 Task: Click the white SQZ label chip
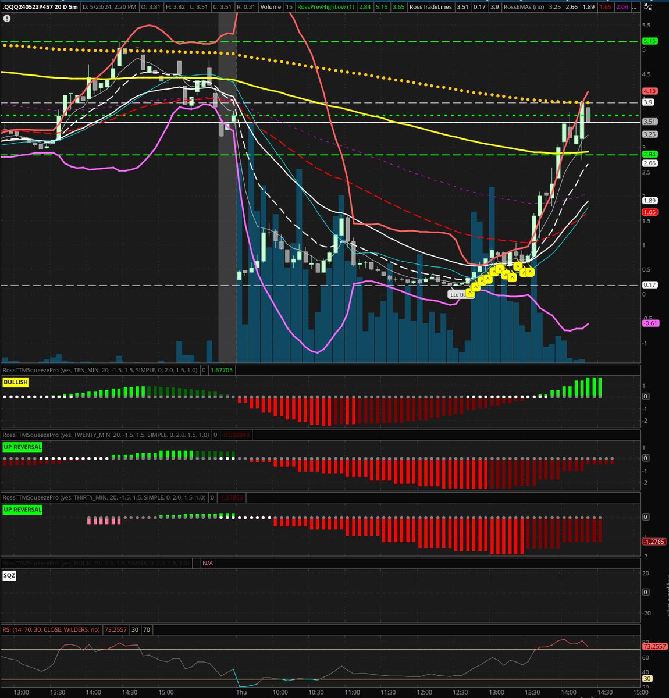[9, 575]
